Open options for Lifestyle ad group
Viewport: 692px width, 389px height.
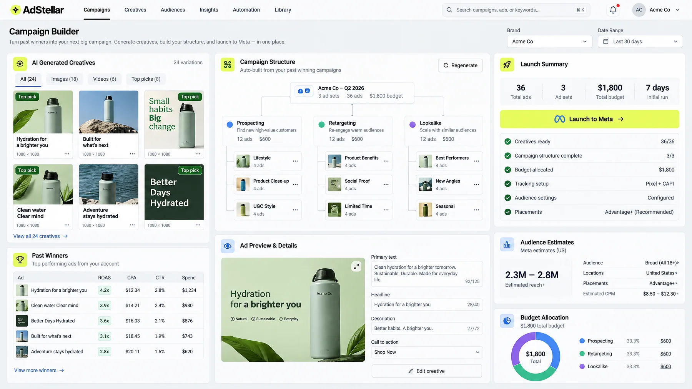pos(295,161)
